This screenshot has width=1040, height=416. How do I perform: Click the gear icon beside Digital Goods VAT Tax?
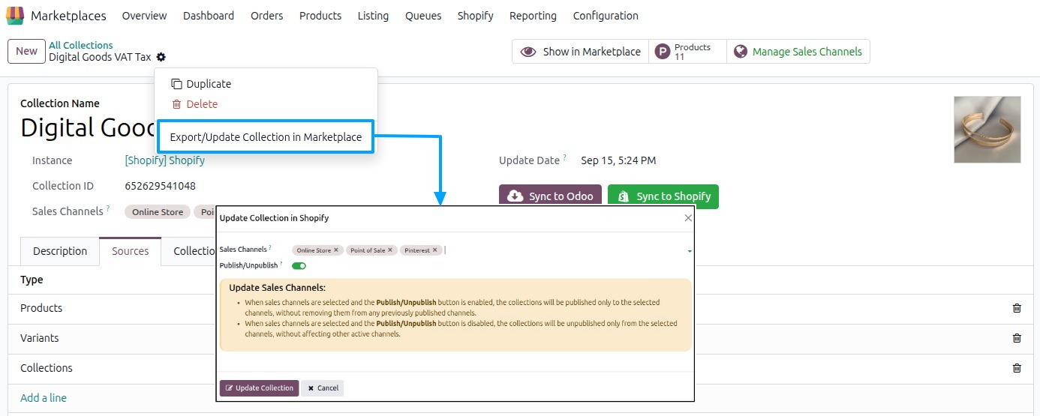coord(161,57)
